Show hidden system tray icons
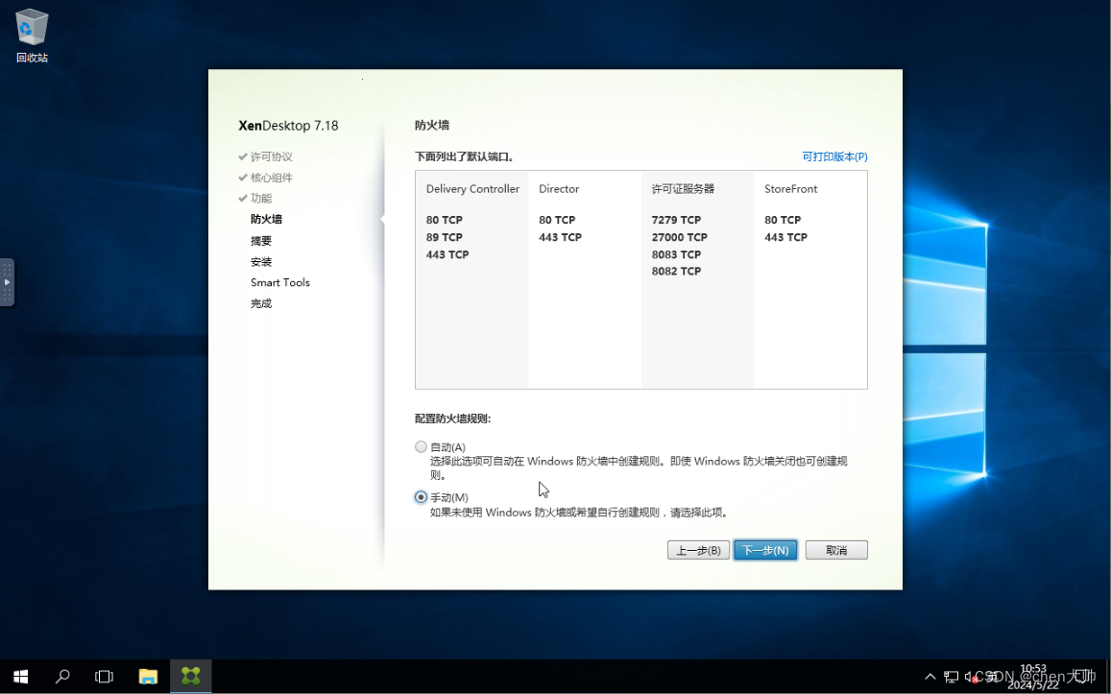Screen dimensions: 1111x694 [x=930, y=677]
